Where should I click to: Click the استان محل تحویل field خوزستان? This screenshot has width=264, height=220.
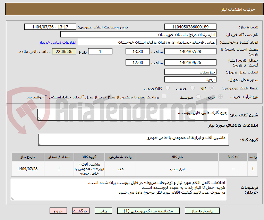coord(190,72)
